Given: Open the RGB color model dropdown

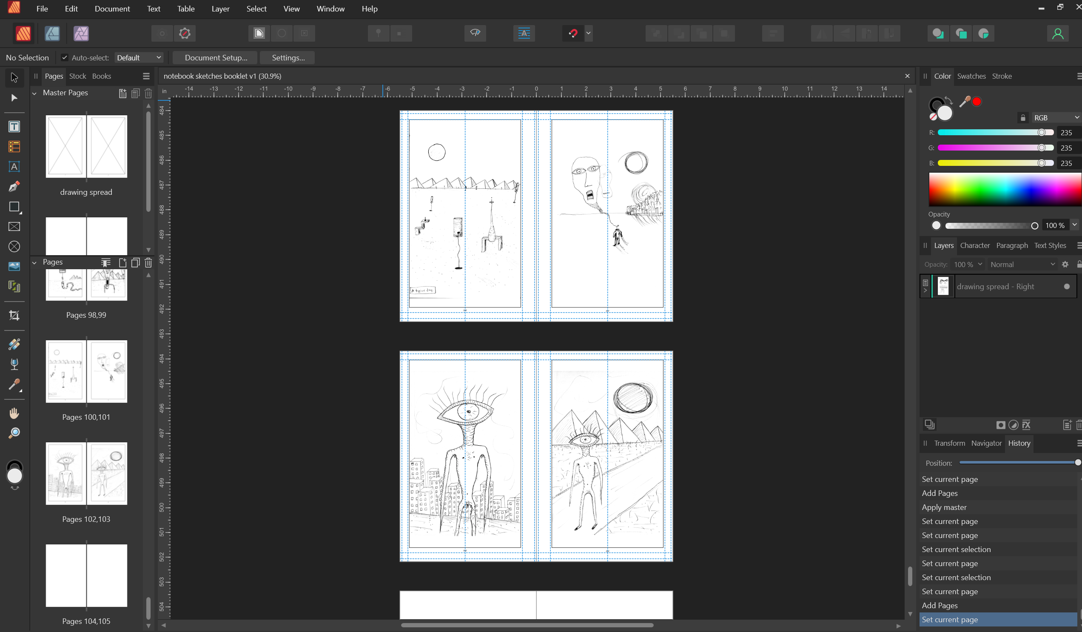Looking at the screenshot, I should click(1056, 118).
